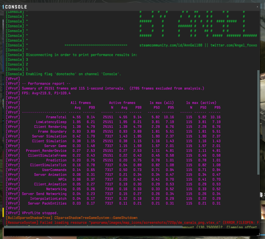This screenshot has height=239, width=265.
Task: Click the BuildSparseShadowTree GameShutdown line
Action: click(72, 218)
